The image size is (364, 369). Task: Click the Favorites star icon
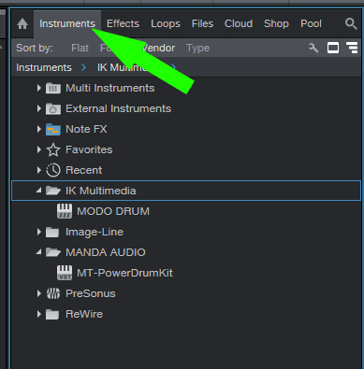(53, 149)
